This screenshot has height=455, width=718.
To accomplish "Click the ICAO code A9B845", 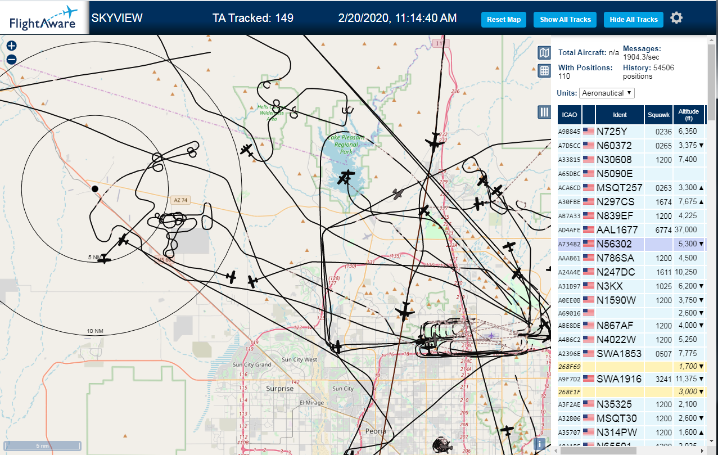I will (x=568, y=132).
